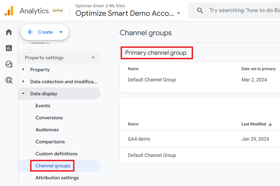Collapse the Data display section

[23, 93]
